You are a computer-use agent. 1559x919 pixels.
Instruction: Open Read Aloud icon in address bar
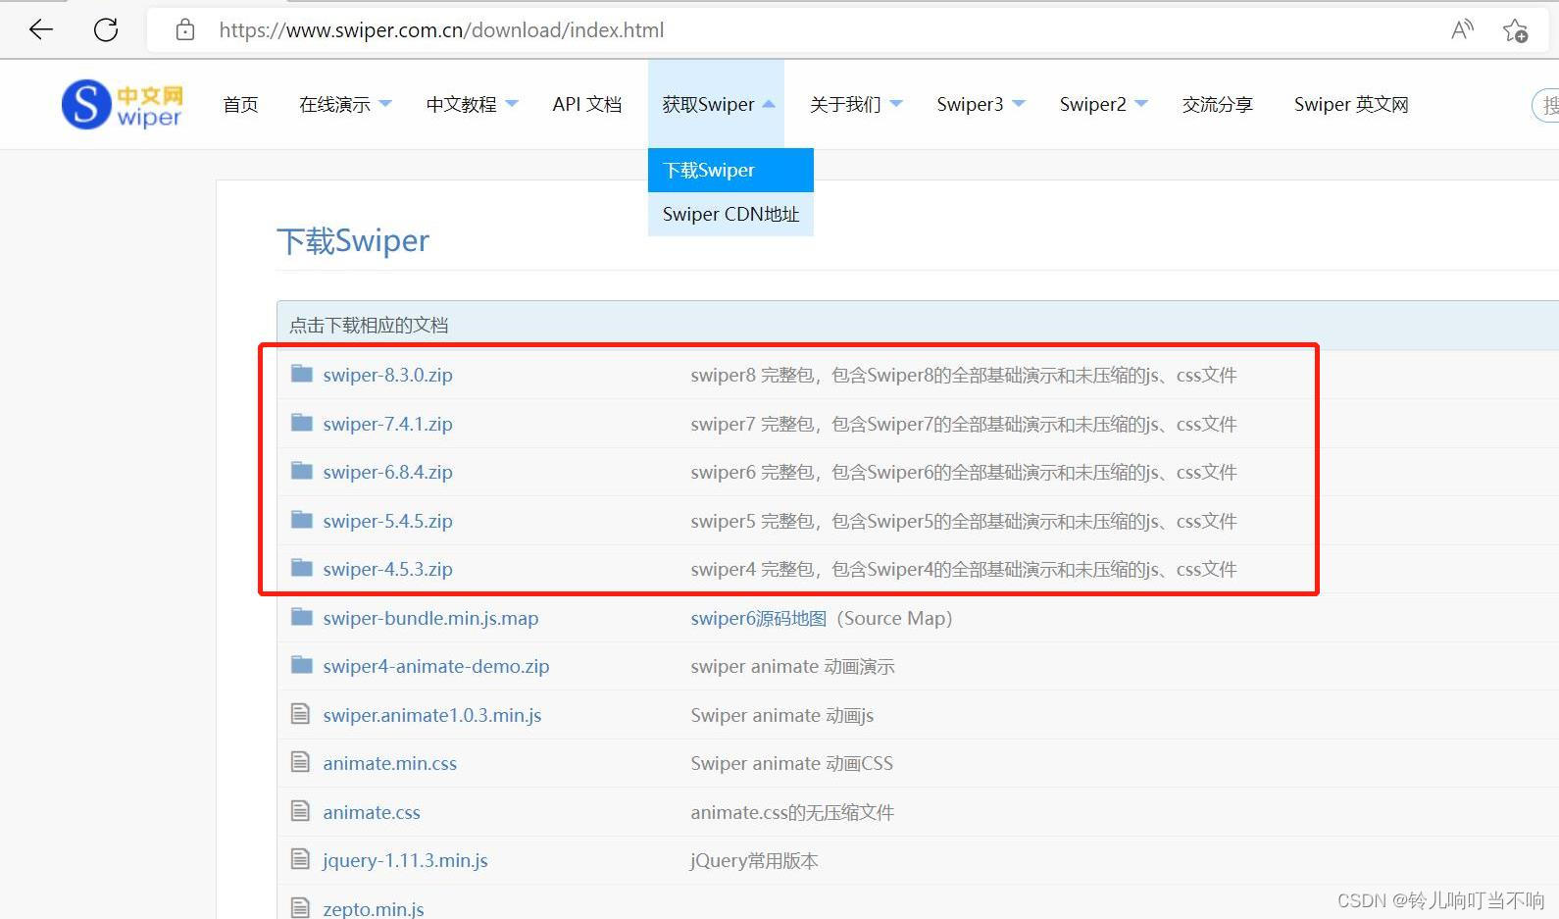coord(1462,29)
